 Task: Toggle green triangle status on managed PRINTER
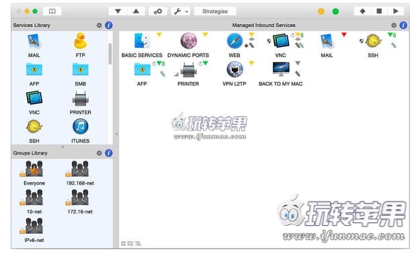(x=206, y=63)
